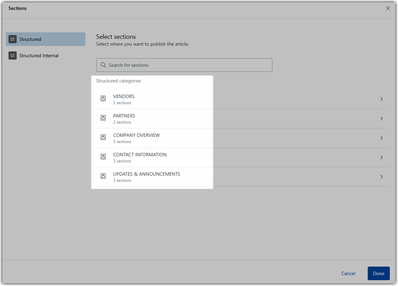Close the Sections dialog with X
This screenshot has height=286, width=398.
(x=387, y=8)
